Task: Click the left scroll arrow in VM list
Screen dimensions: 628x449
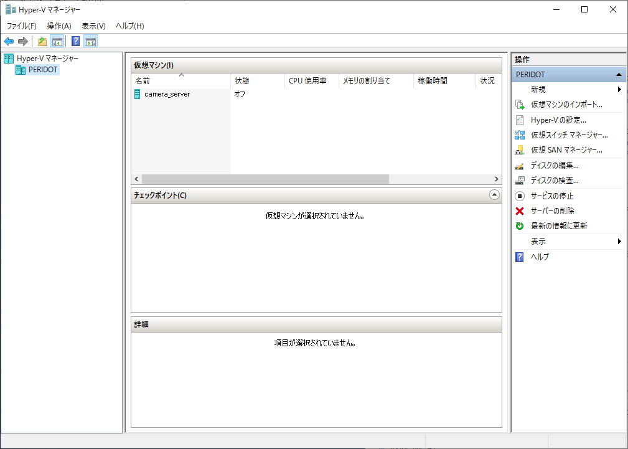Action: [x=136, y=179]
